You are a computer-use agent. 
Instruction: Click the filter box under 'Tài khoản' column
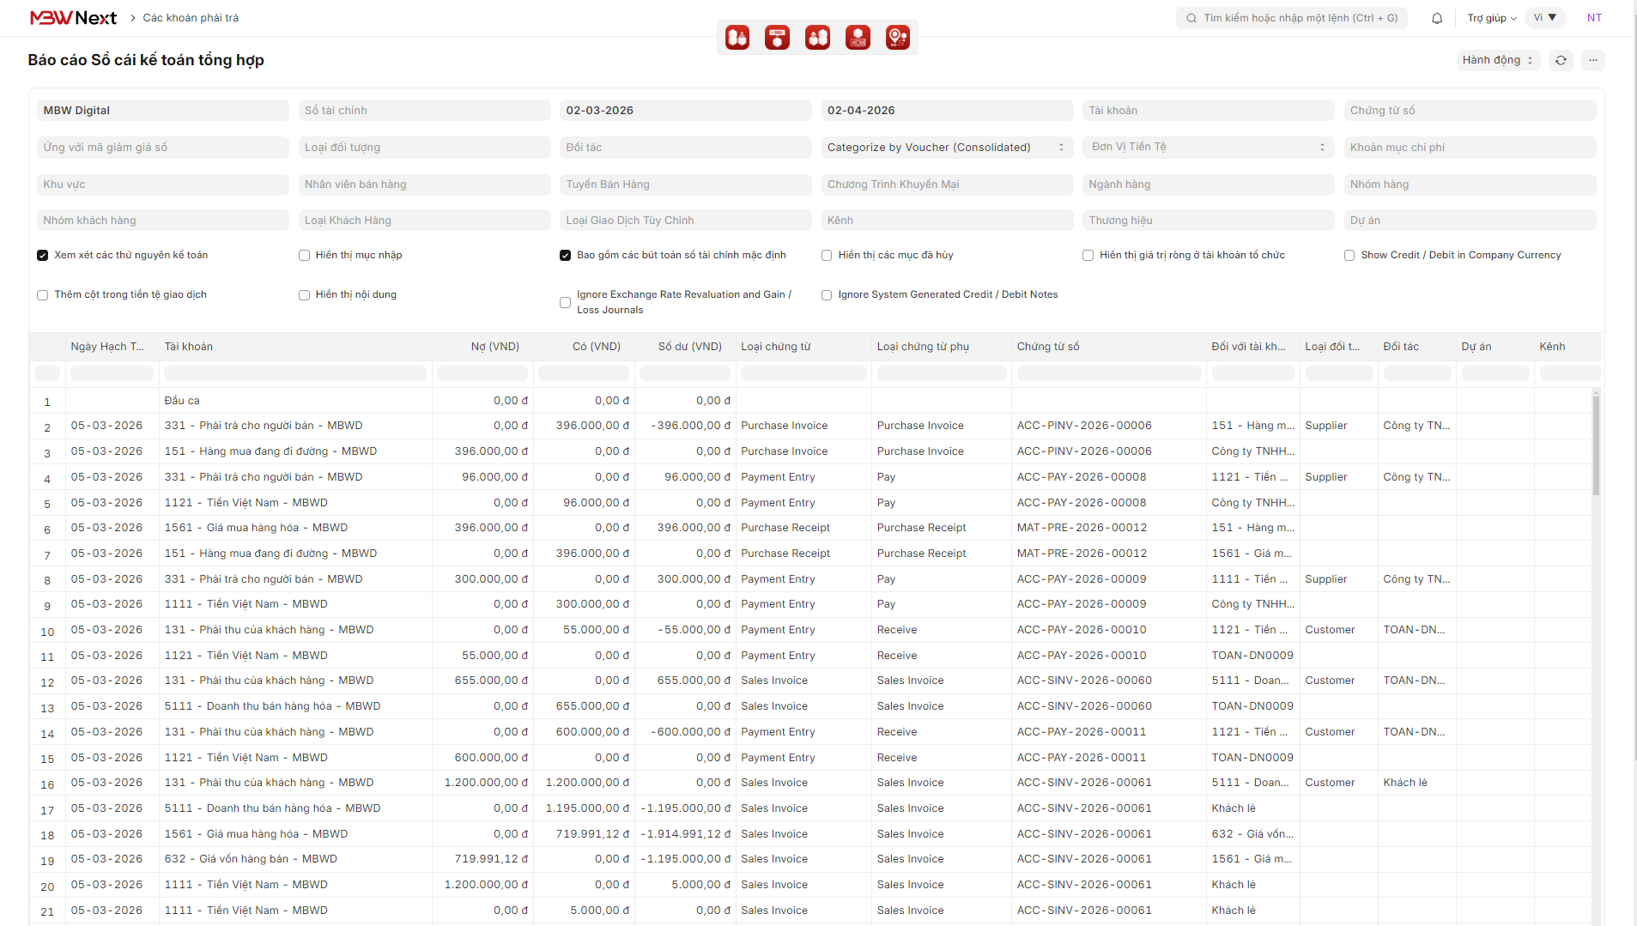pyautogui.click(x=295, y=373)
